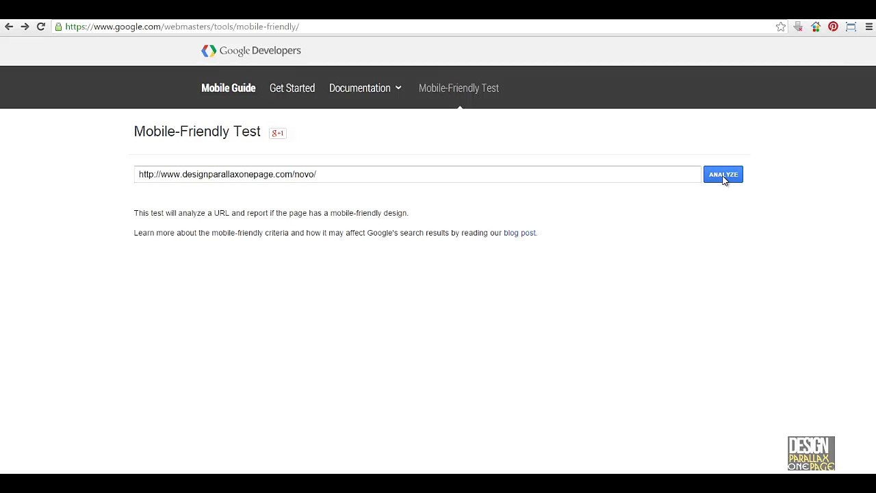Screen dimensions: 876x493
Task: Open the Mobile Guide nav item
Action: coord(229,88)
